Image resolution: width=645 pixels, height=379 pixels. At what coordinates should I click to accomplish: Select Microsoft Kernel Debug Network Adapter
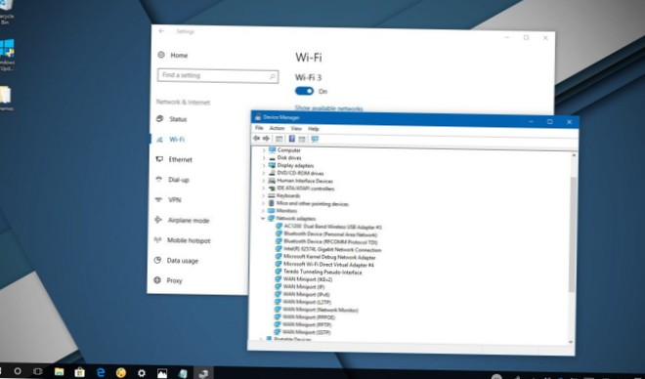[329, 257]
